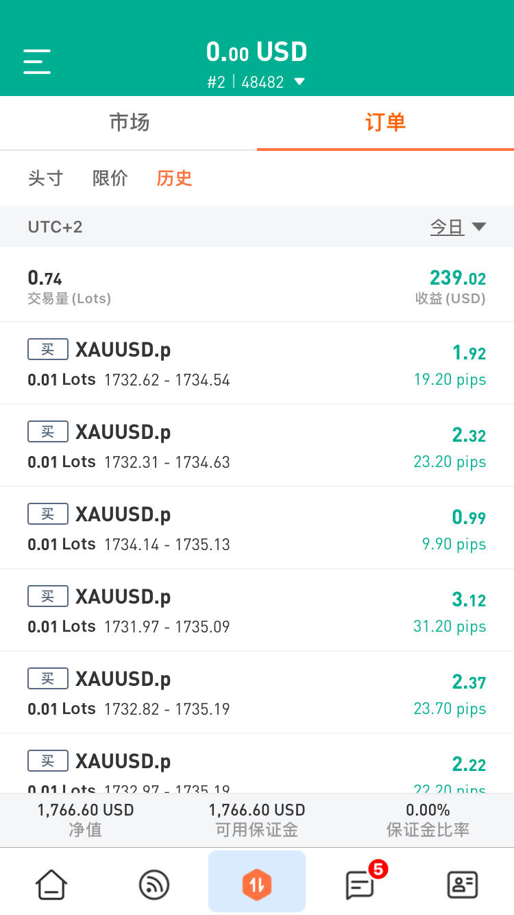Open the signal feed icon
Viewport: 514px width, 915px height.
(x=154, y=884)
